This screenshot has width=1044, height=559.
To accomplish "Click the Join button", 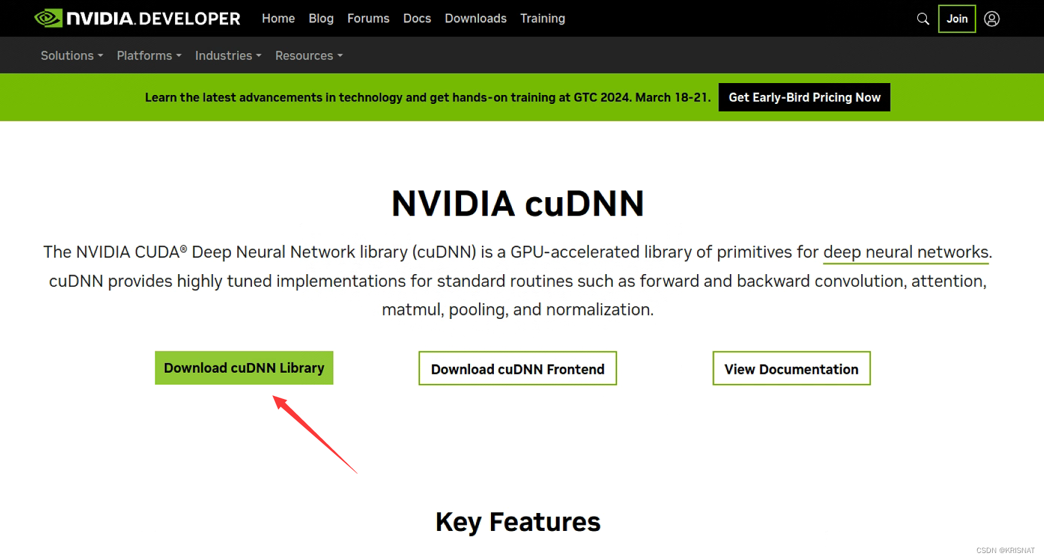I will [x=957, y=19].
